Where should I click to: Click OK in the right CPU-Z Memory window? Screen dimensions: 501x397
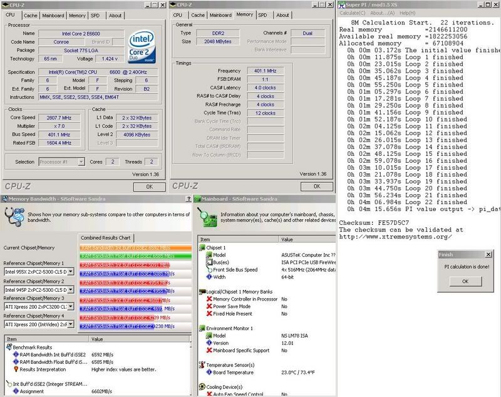click(x=317, y=186)
